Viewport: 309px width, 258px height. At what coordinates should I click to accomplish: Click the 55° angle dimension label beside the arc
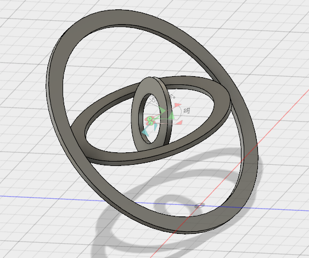(x=187, y=111)
